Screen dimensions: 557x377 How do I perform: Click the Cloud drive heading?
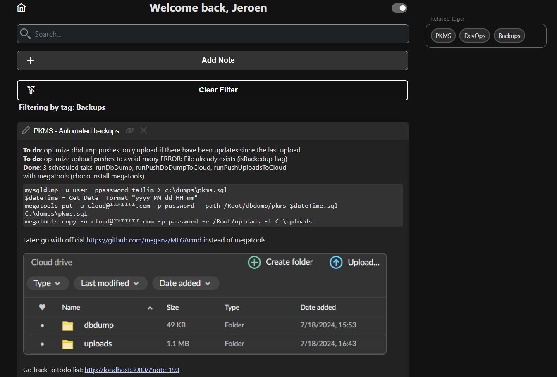click(52, 262)
